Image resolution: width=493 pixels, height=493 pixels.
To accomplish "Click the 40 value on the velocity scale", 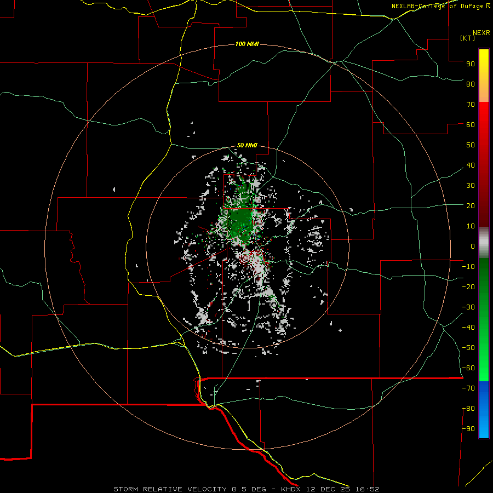I will click(x=471, y=165).
